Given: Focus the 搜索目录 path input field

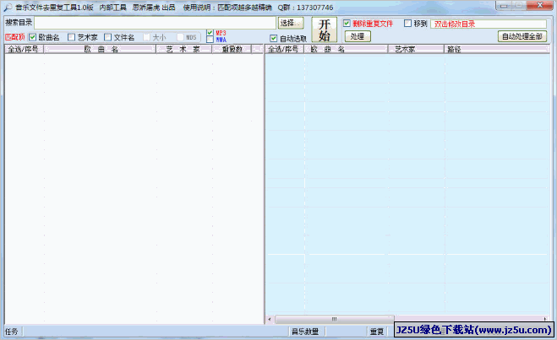Looking at the screenshot, I should (155, 23).
